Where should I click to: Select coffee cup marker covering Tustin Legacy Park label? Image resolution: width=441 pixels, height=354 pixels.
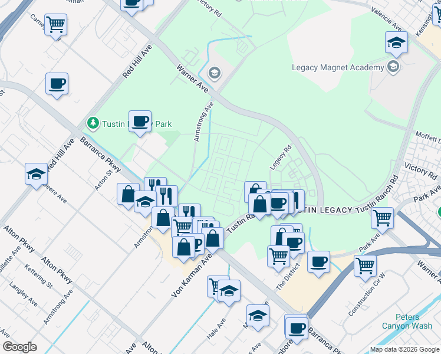click(140, 122)
